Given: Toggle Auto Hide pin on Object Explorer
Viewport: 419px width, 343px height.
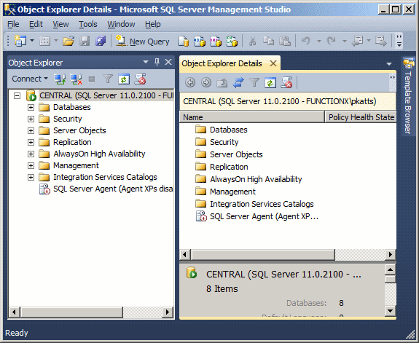Looking at the screenshot, I should [x=157, y=62].
